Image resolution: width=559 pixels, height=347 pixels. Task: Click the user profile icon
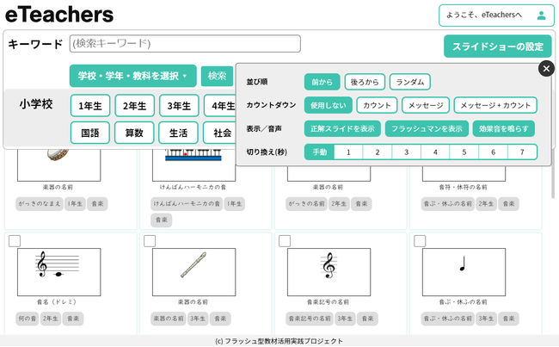click(x=541, y=15)
